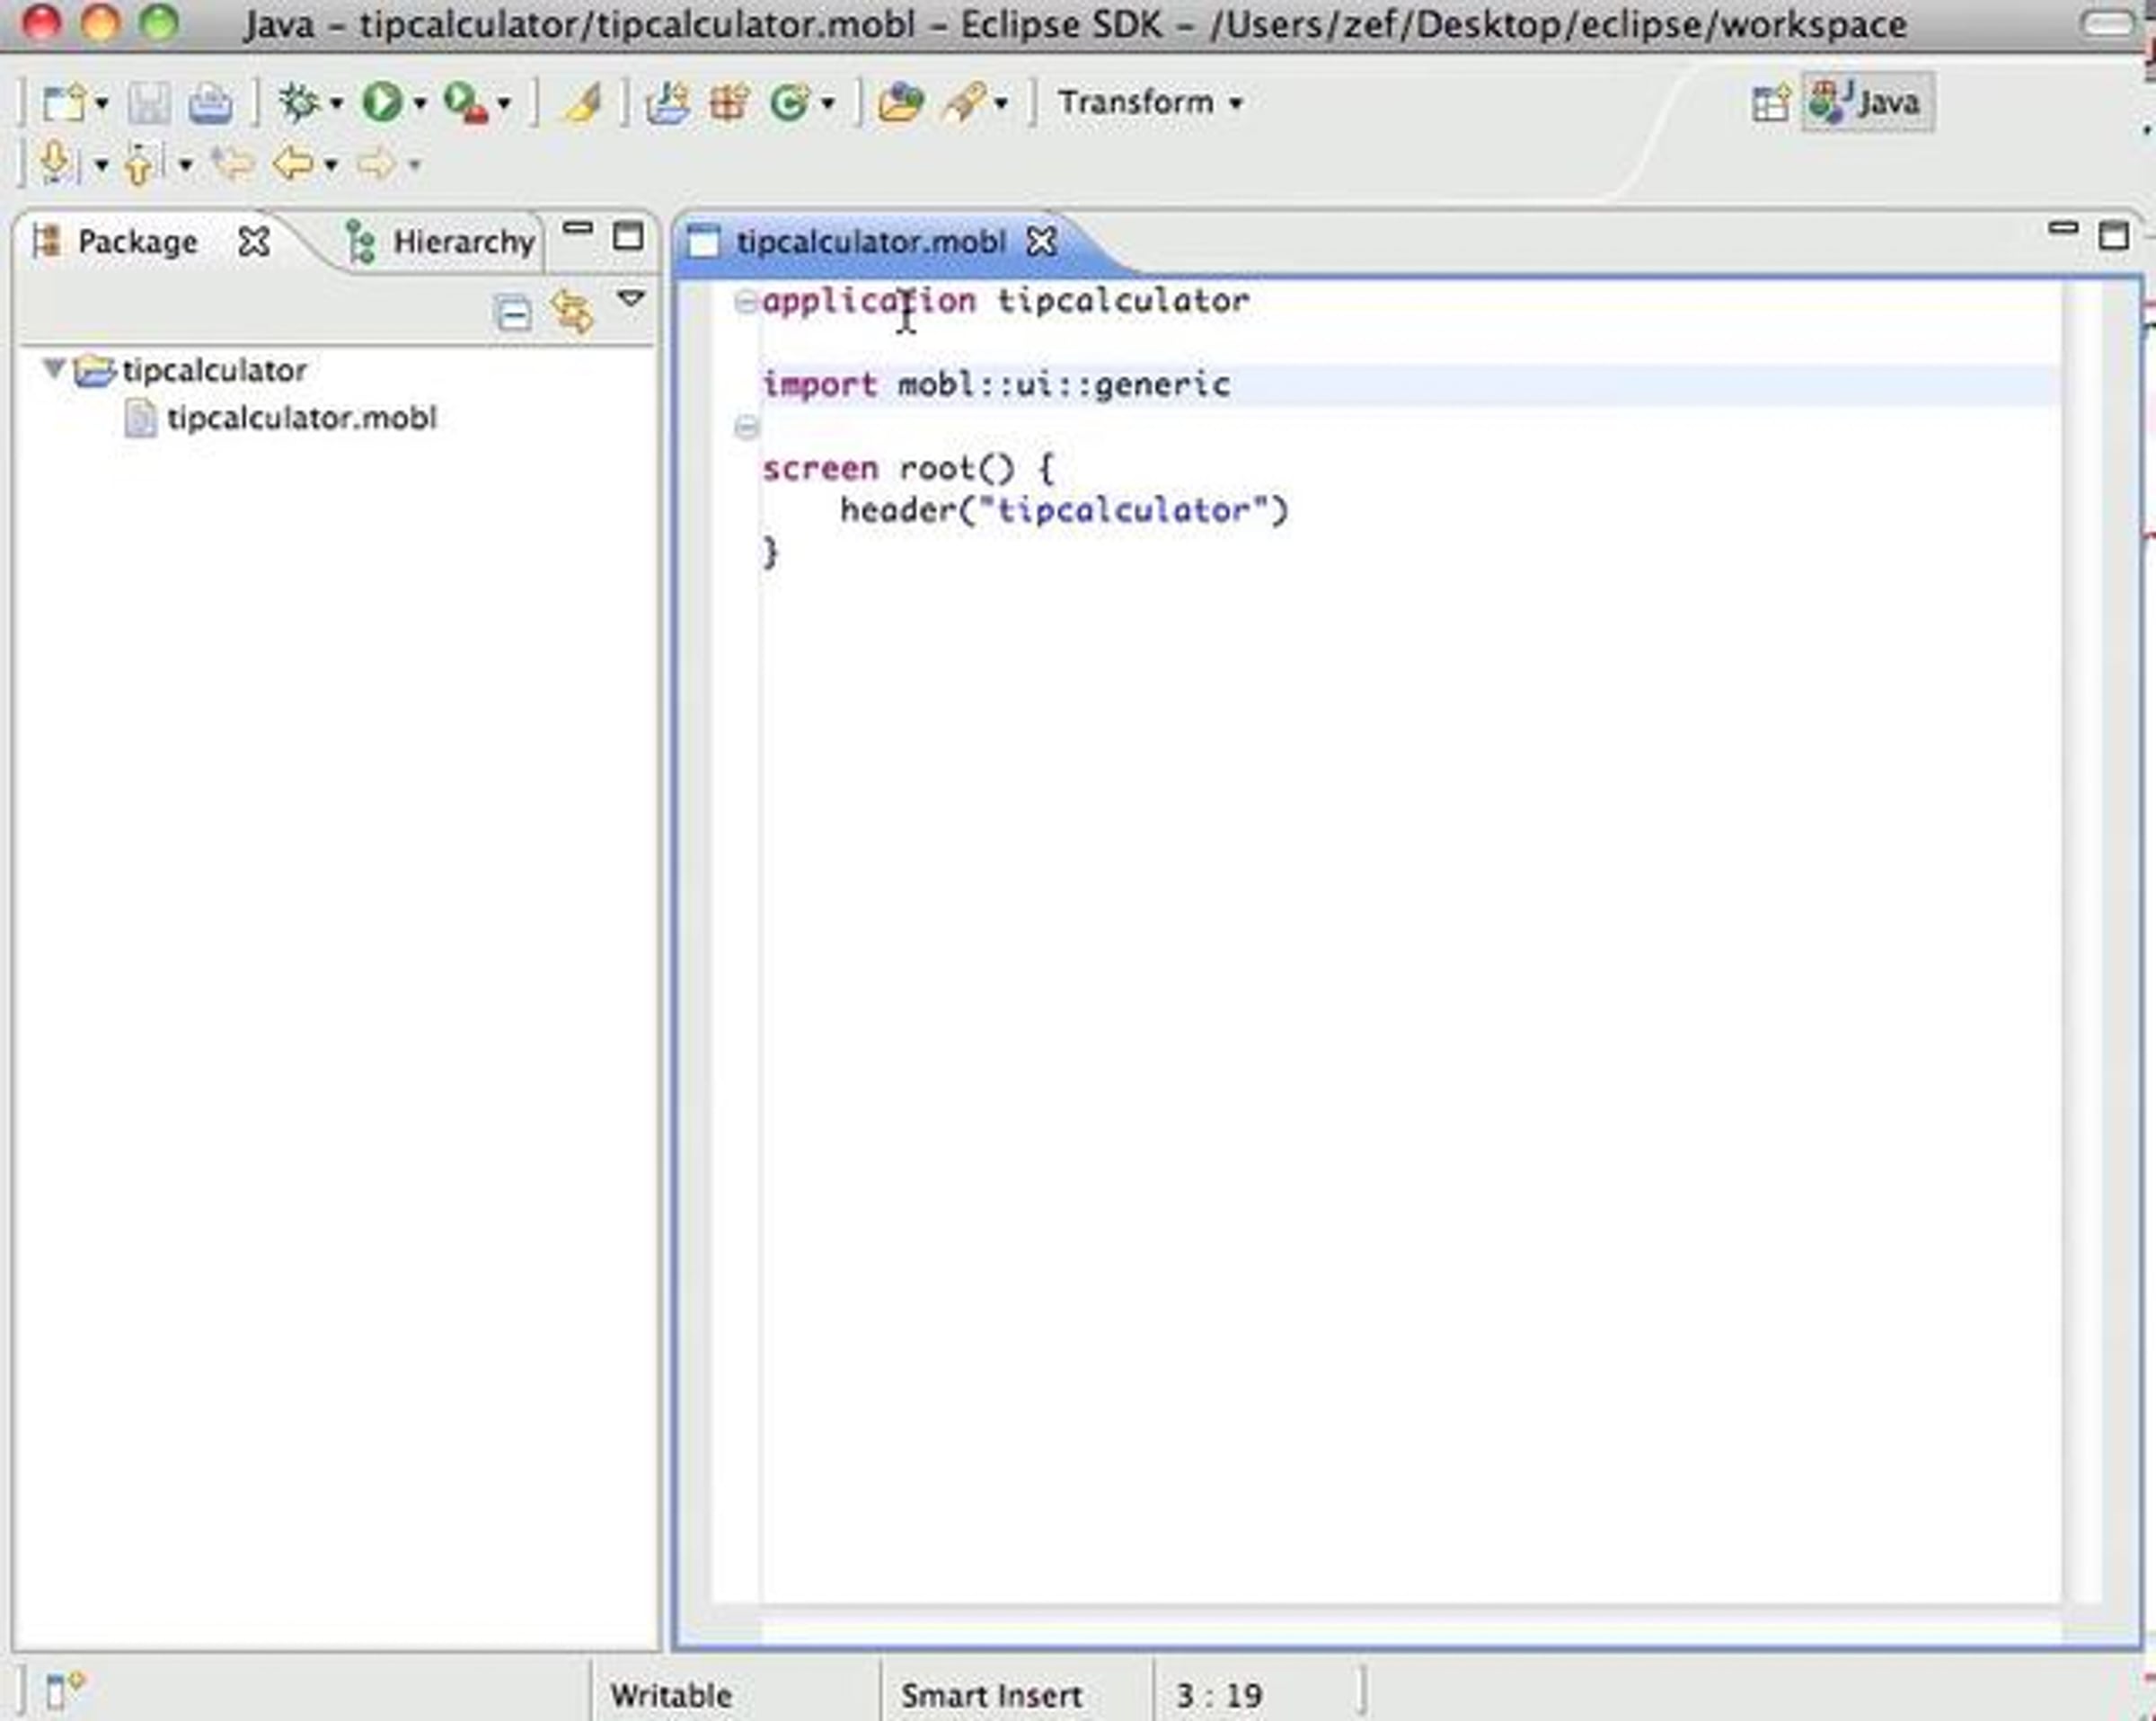This screenshot has height=1721, width=2156.
Task: Open the Back history dropdown arrow
Action: pos(330,164)
